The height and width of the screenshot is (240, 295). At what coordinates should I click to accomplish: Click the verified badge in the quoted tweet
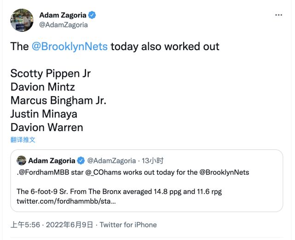click(x=81, y=160)
